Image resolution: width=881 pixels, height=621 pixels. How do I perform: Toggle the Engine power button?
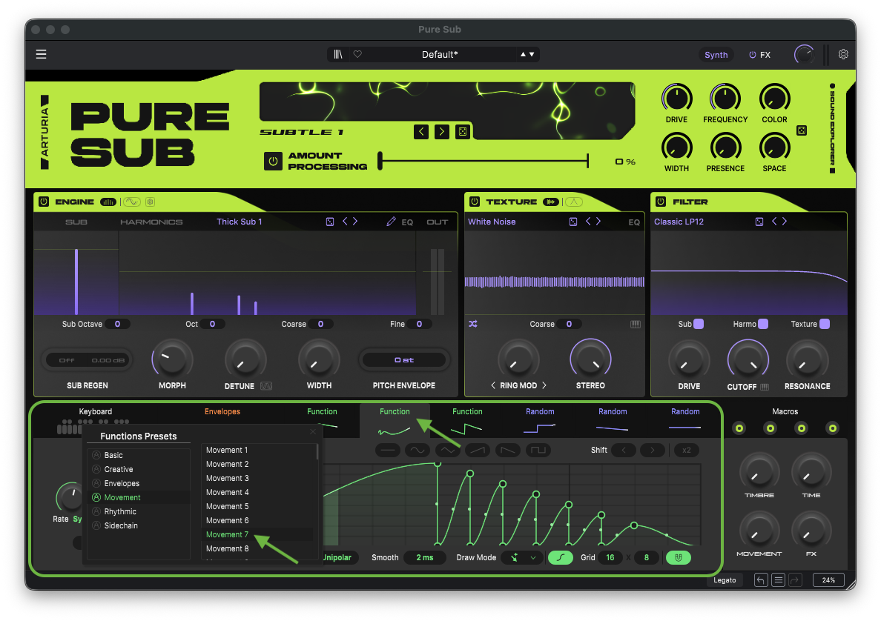[44, 202]
